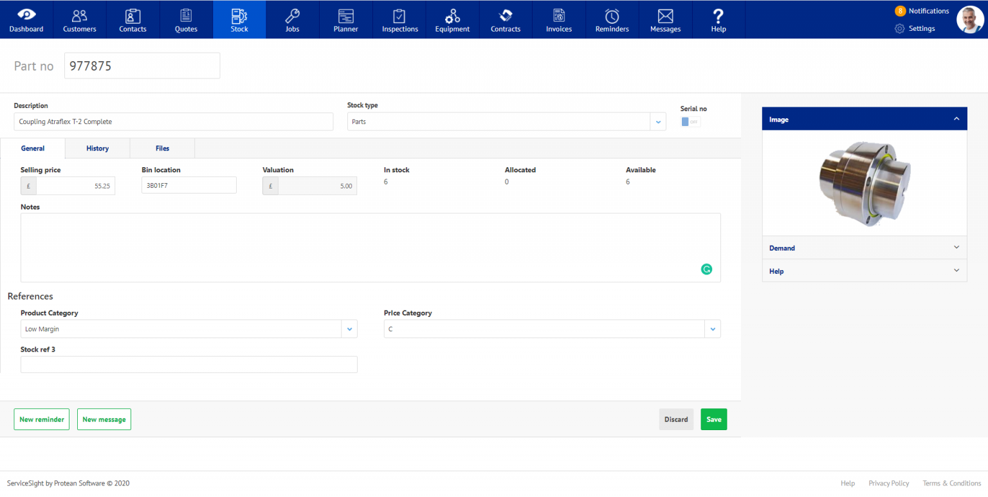988x497 pixels.
Task: Click the Grammarly icon in Notes field
Action: pyautogui.click(x=706, y=269)
